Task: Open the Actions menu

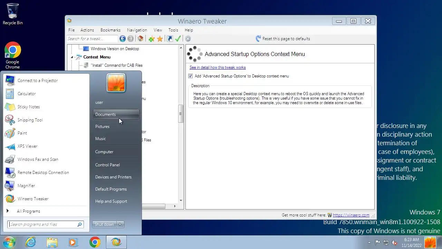Action: click(87, 30)
